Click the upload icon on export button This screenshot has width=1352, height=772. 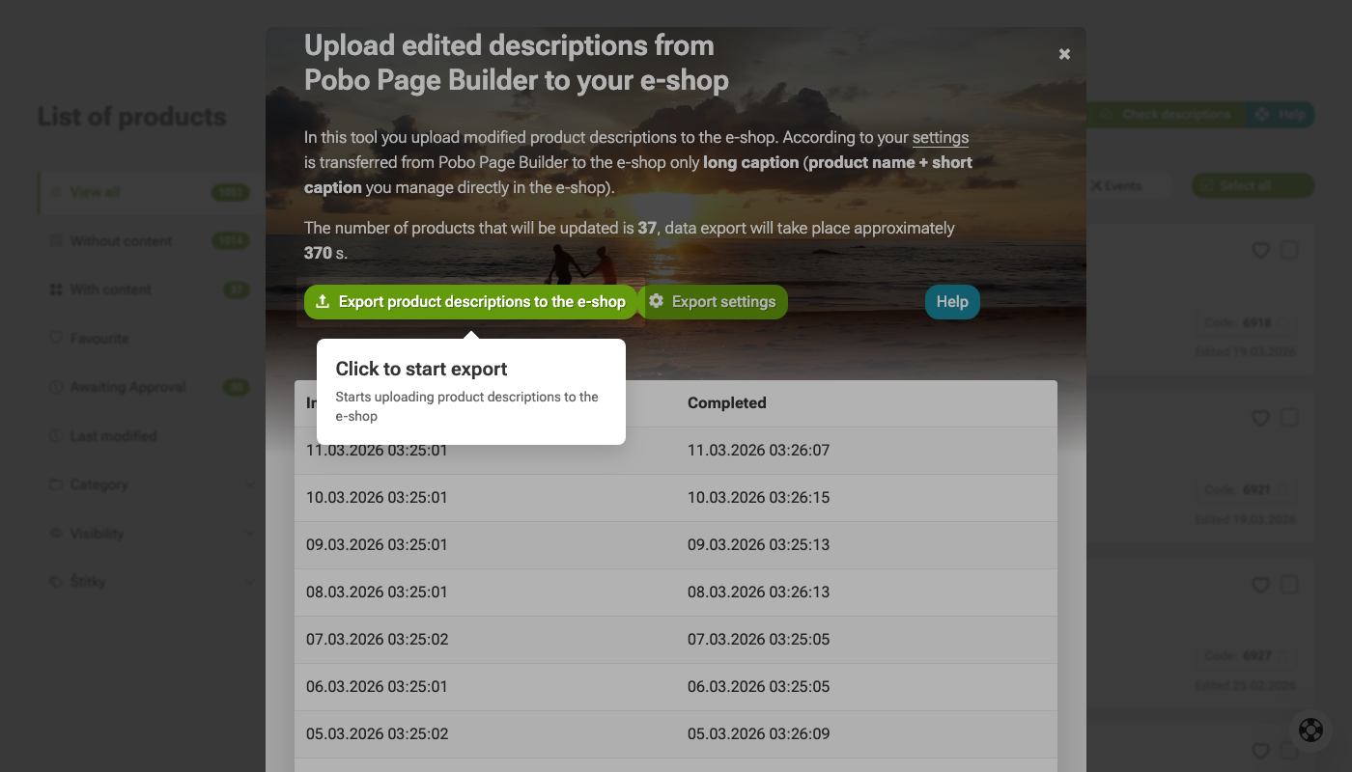(323, 301)
